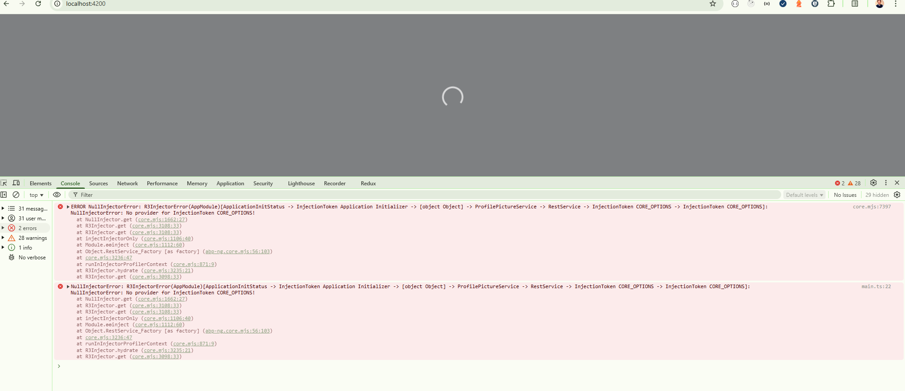Open the Lighthouse tab
The height and width of the screenshot is (391, 905).
click(301, 184)
